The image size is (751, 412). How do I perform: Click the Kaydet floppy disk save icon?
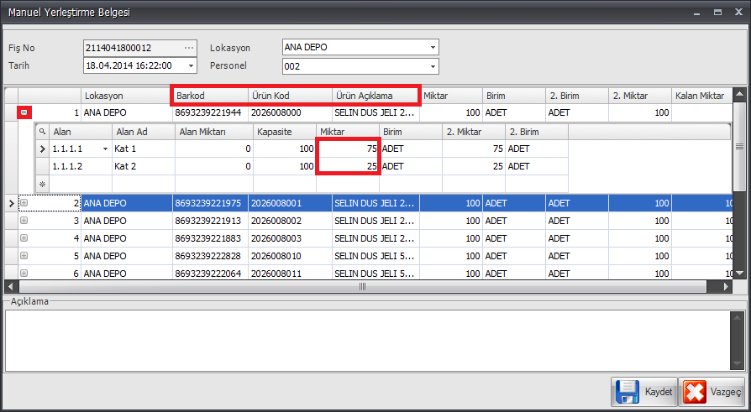click(627, 391)
